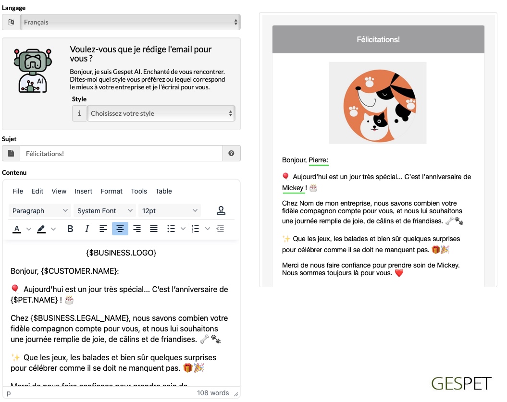
Task: Toggle Bold formatting in the editor
Action: [70, 229]
